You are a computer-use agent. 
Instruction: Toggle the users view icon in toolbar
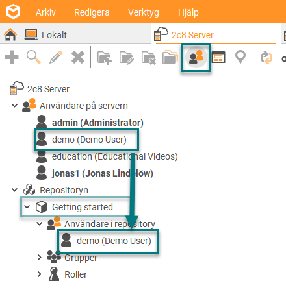[196, 58]
